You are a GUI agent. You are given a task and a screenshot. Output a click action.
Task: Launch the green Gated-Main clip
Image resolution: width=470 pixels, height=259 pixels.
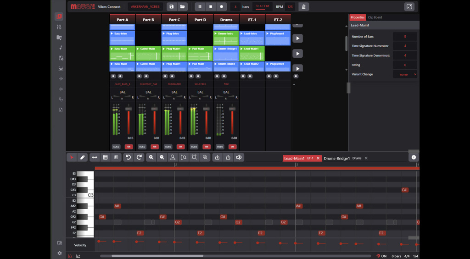(138, 49)
